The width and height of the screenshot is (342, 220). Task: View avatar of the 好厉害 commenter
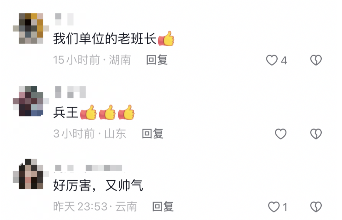click(x=31, y=174)
